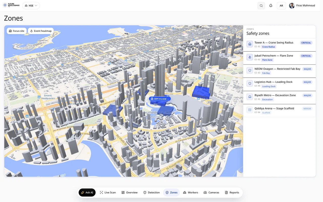Screen dimensions: 323x202
Task: Click the Excavation tag
Action: [267, 99]
